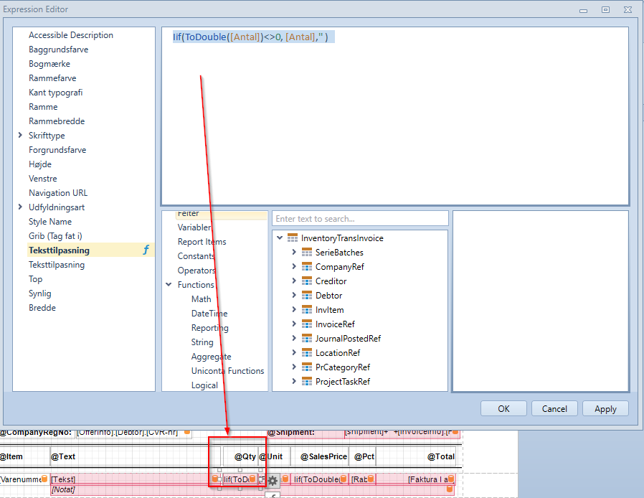Collapse the Functions category
The width and height of the screenshot is (644, 498).
pos(169,284)
